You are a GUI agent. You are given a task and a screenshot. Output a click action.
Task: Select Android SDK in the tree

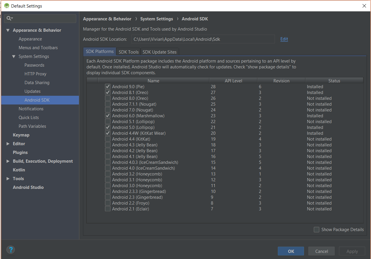[40, 100]
